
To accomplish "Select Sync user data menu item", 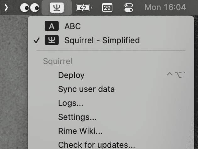I will click(x=86, y=89).
